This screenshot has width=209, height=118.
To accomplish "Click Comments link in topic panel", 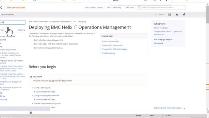I will click(158, 43).
